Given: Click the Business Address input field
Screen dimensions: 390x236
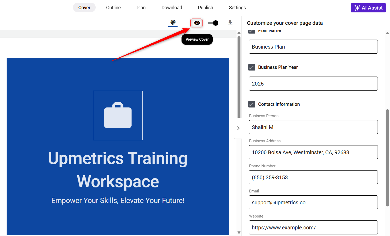Looking at the screenshot, I should coord(313,152).
